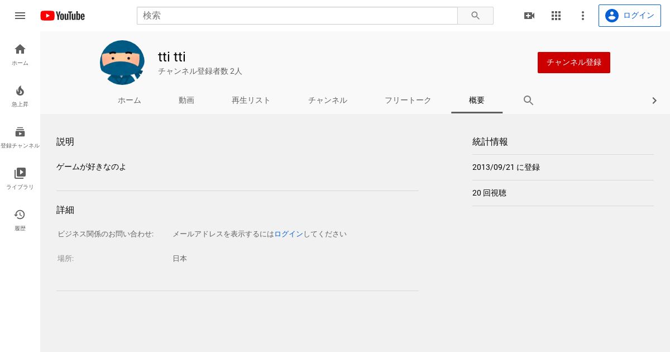
Task: Click the channel name tti tti
Action: [172, 57]
